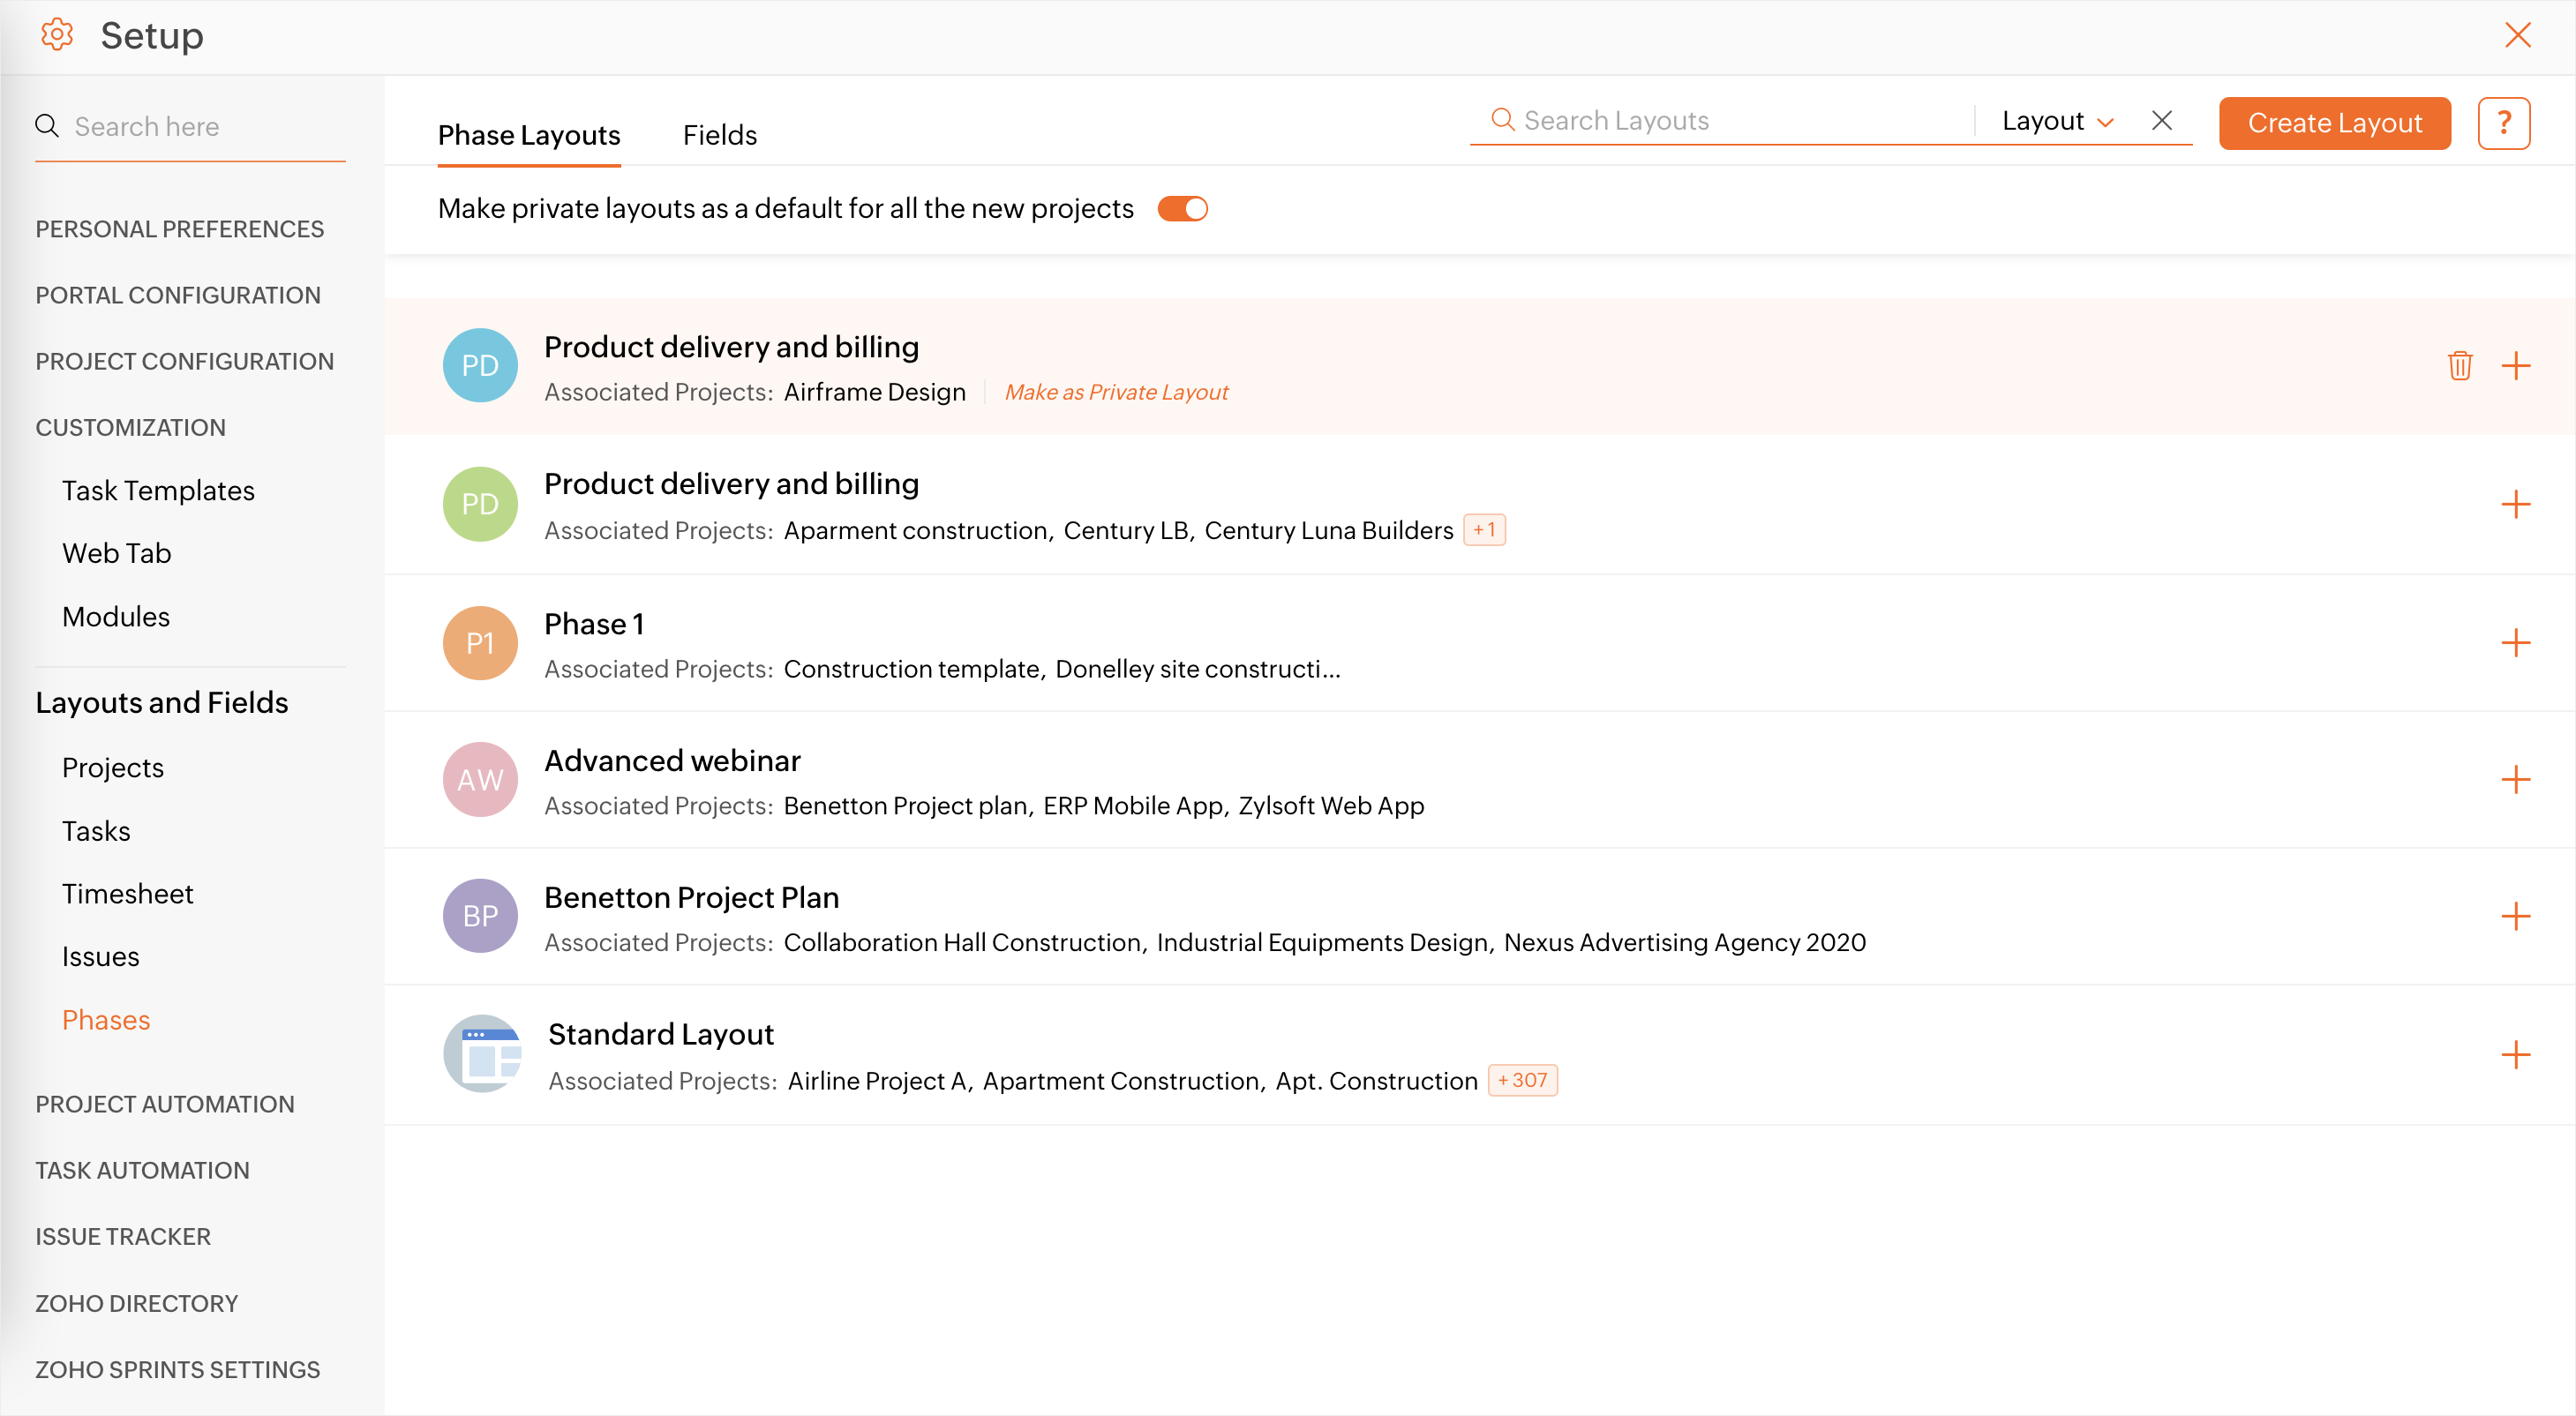Image resolution: width=2576 pixels, height=1416 pixels.
Task: Click the Create Layout button
Action: click(2334, 123)
